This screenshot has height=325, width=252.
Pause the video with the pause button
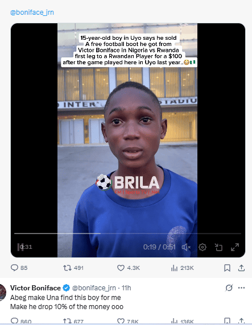click(20, 247)
